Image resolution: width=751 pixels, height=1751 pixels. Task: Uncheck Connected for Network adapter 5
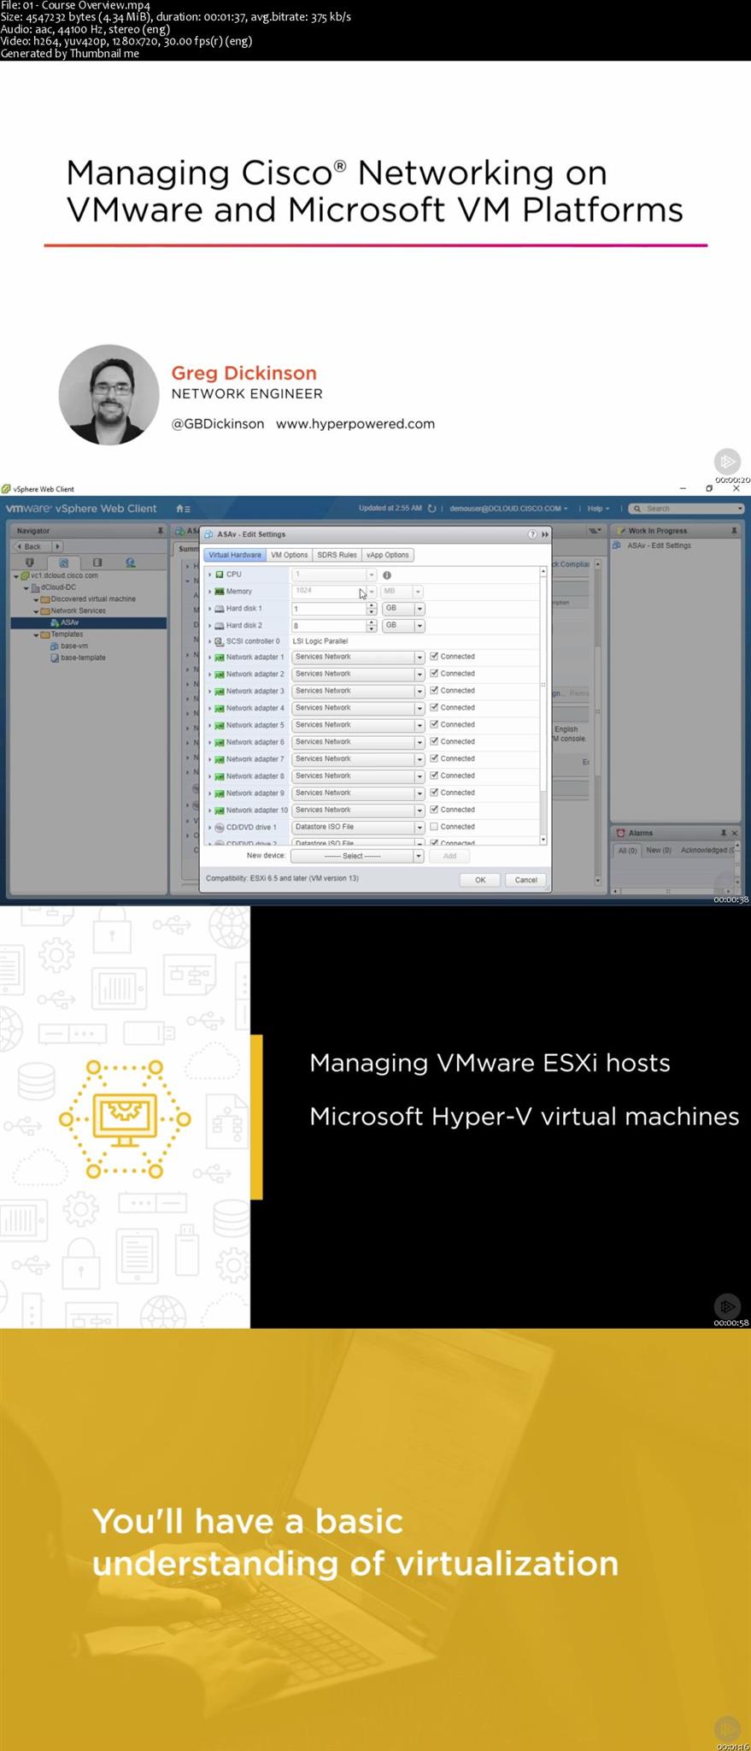[x=434, y=725]
